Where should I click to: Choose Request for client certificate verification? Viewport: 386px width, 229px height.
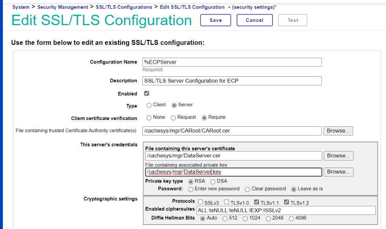(x=173, y=118)
